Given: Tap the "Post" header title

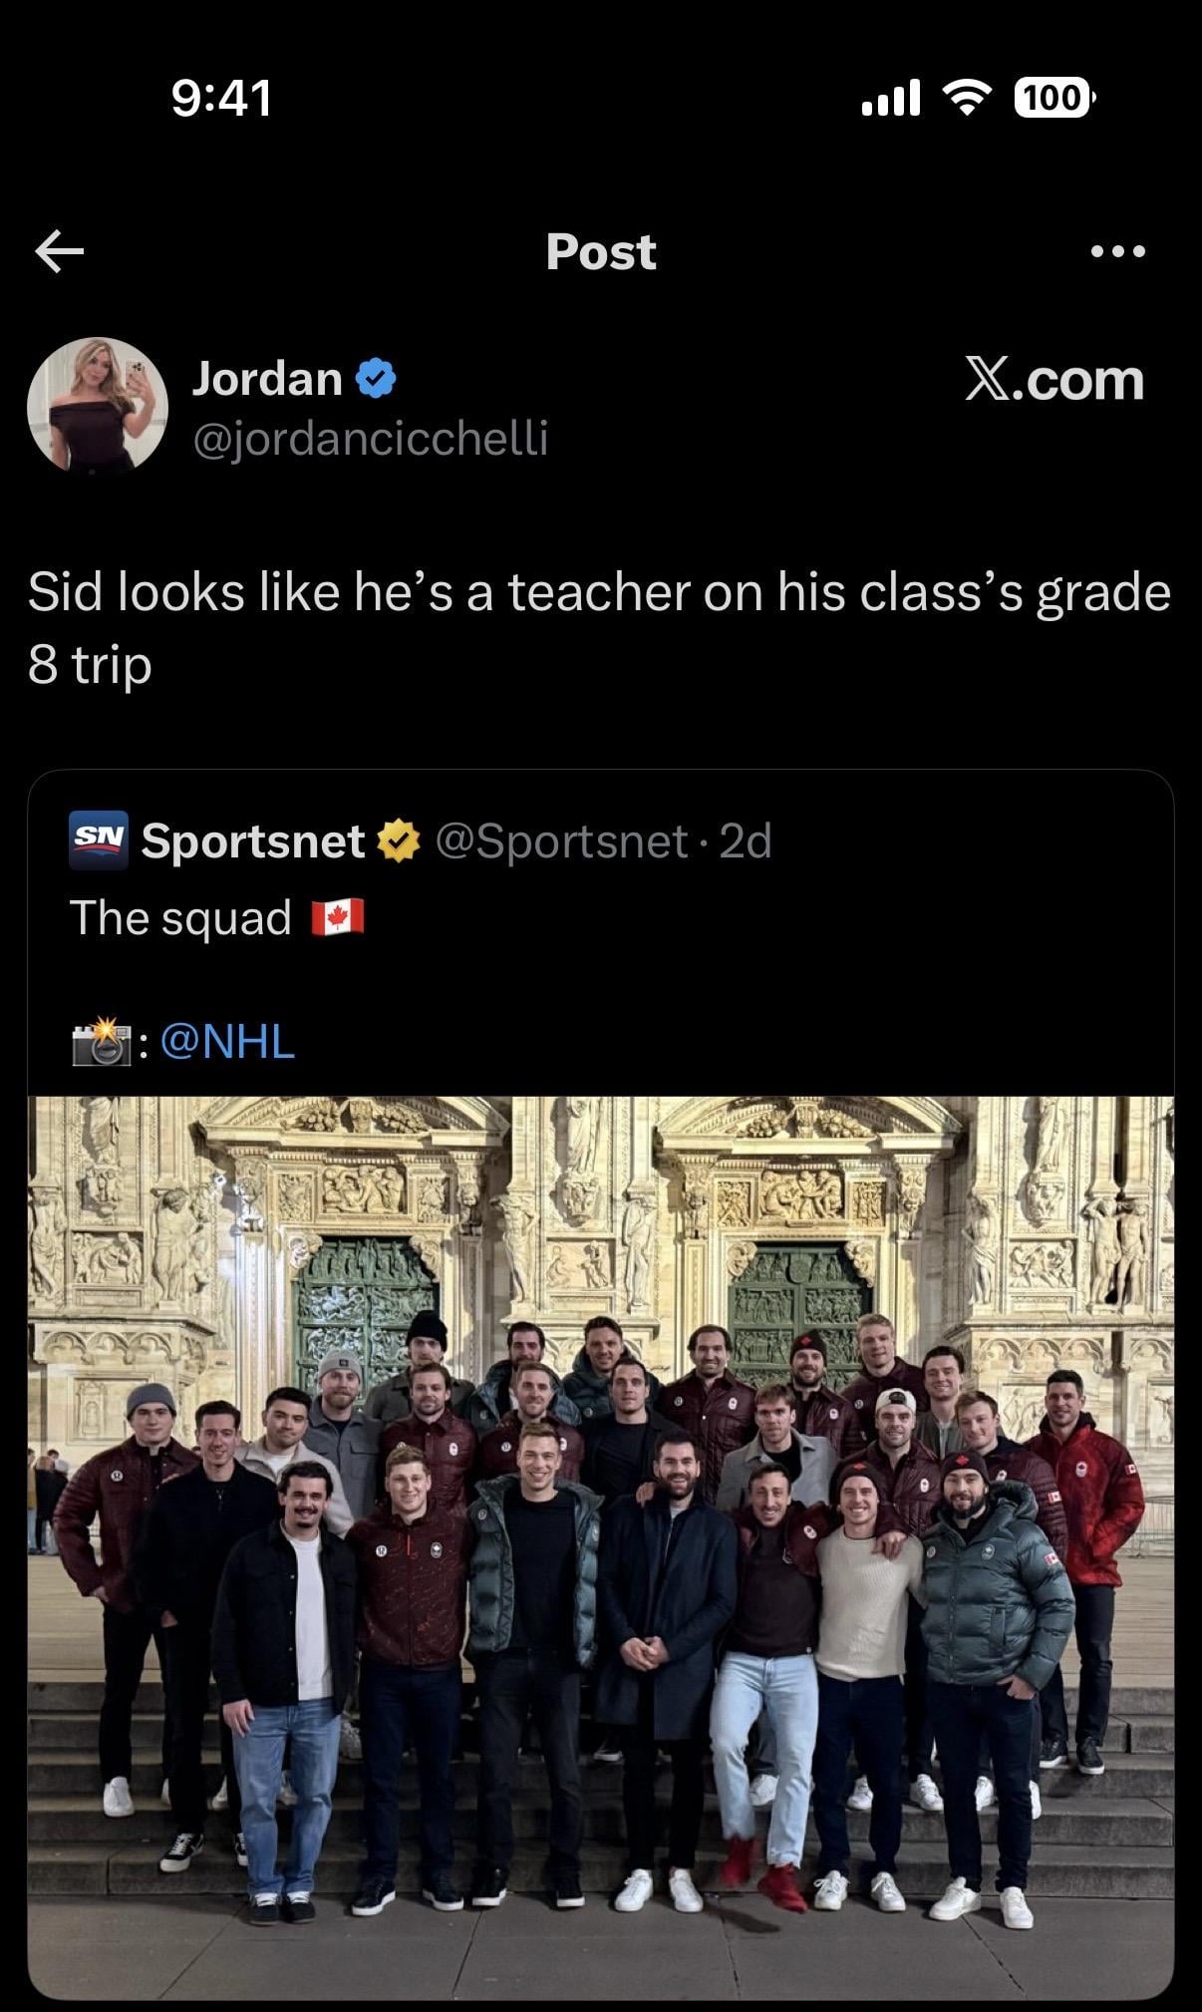Looking at the screenshot, I should [601, 251].
